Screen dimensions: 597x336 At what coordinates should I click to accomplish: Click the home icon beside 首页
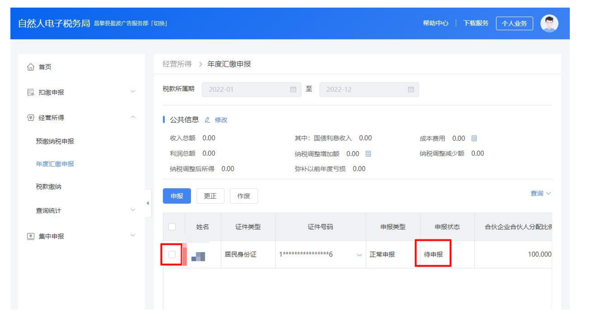(x=31, y=67)
